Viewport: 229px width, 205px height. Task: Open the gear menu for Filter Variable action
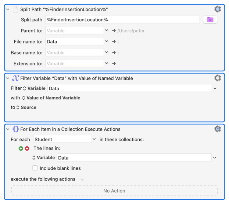pyautogui.click(x=218, y=78)
